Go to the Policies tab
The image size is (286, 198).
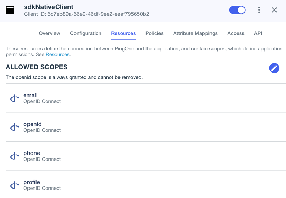tap(155, 33)
